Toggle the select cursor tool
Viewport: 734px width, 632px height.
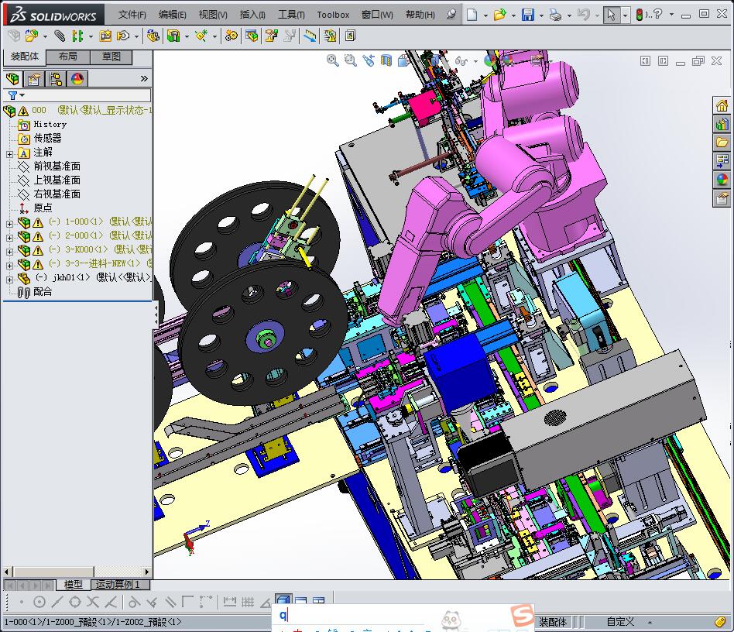pyautogui.click(x=612, y=15)
